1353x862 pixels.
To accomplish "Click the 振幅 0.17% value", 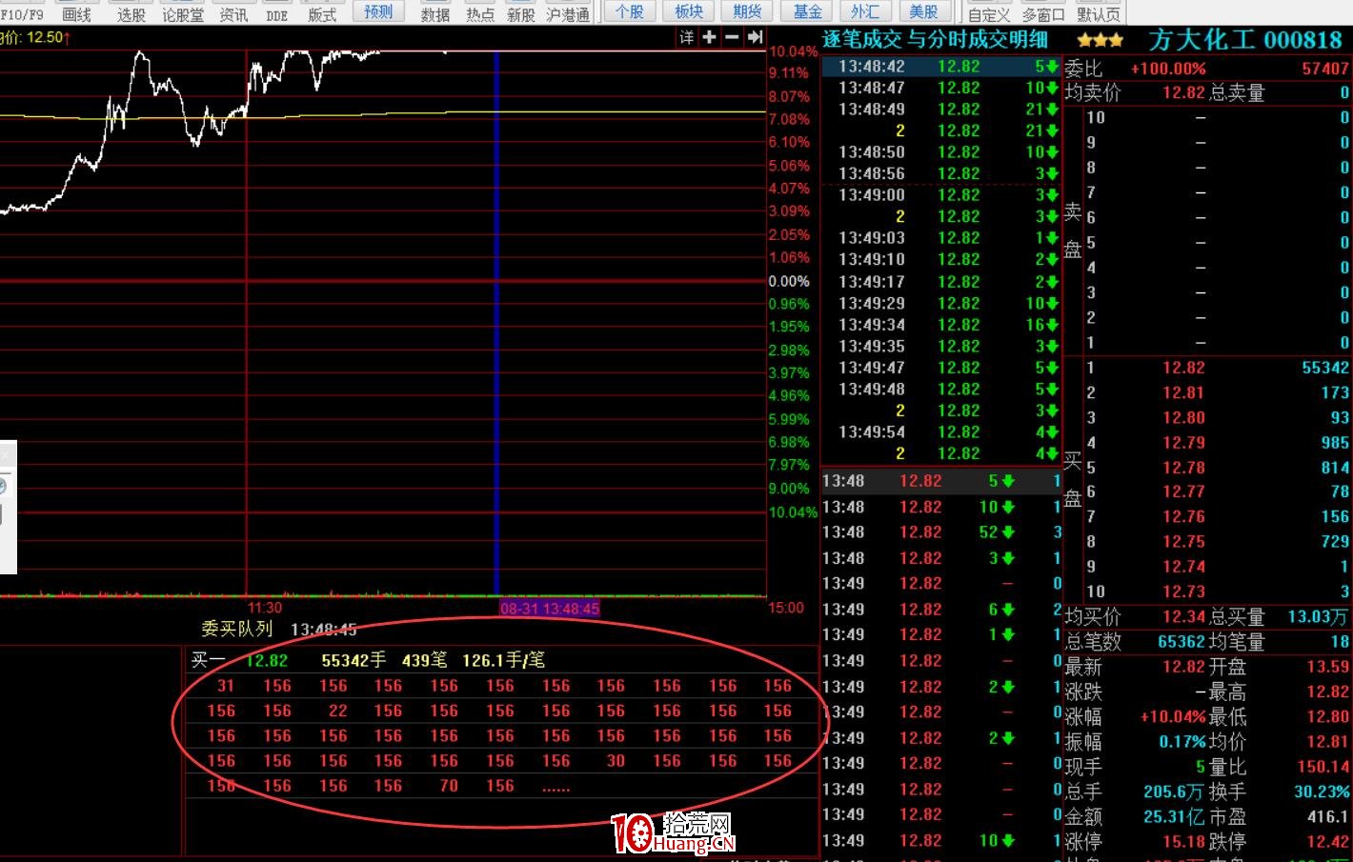I will click(1182, 741).
